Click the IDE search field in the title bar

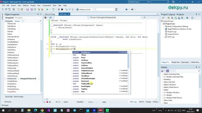click(160, 2)
